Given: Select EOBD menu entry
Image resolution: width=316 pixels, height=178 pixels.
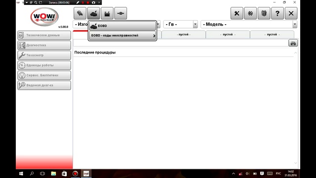Looking at the screenshot, I should click(x=122, y=26).
